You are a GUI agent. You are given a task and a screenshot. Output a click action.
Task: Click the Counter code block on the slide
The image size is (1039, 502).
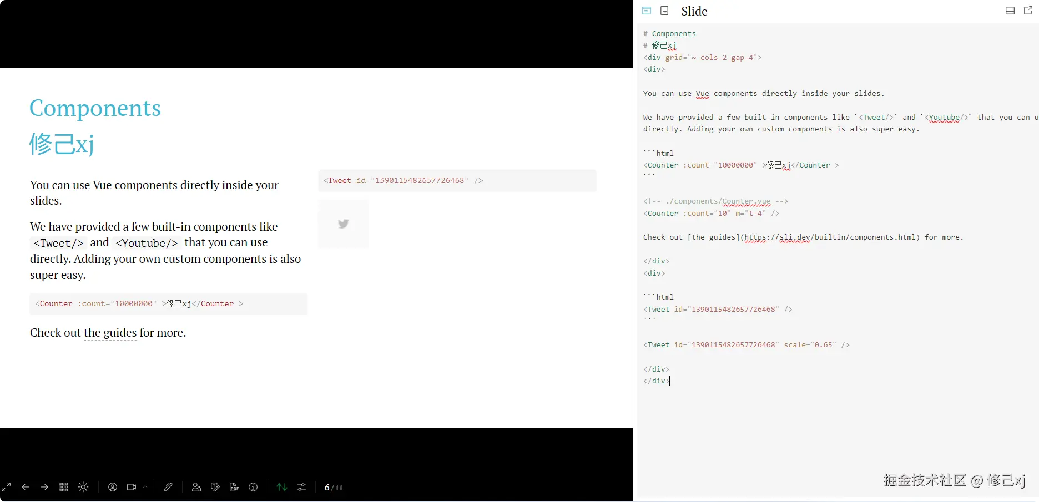168,304
